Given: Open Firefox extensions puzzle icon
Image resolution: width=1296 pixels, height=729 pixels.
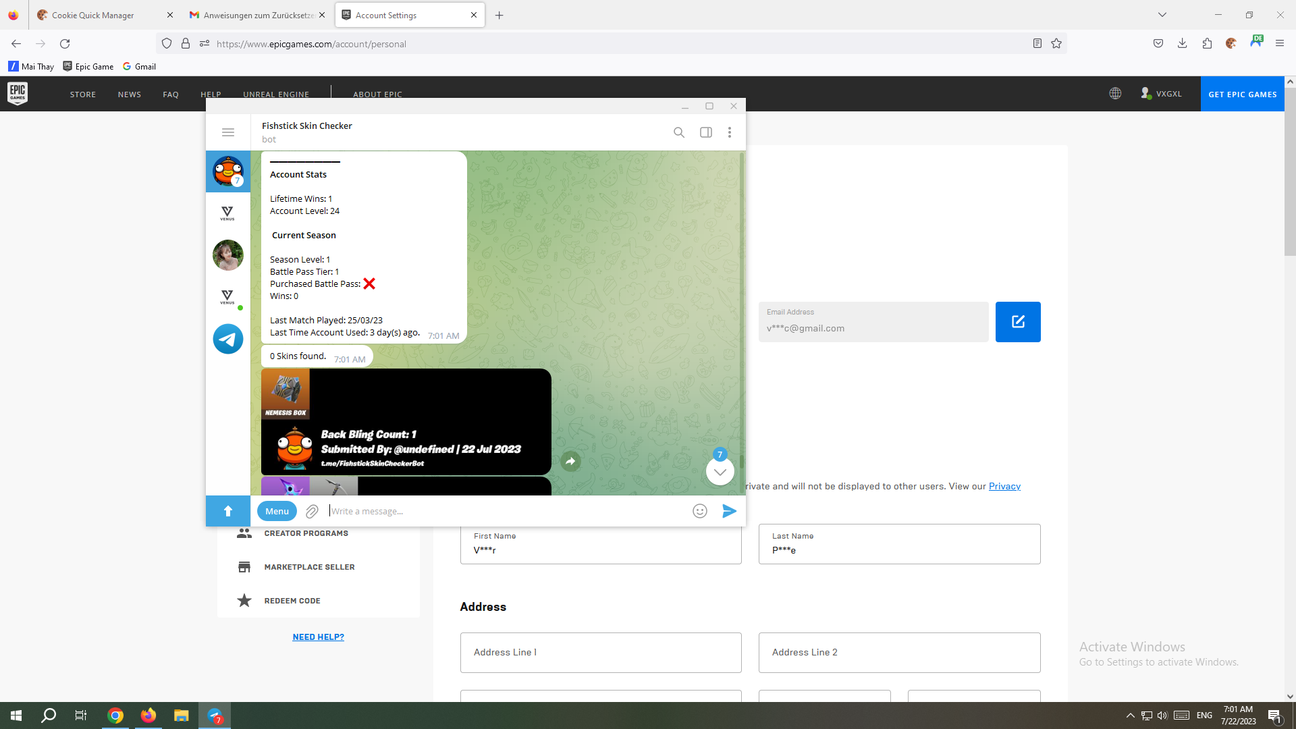Looking at the screenshot, I should 1207,44.
